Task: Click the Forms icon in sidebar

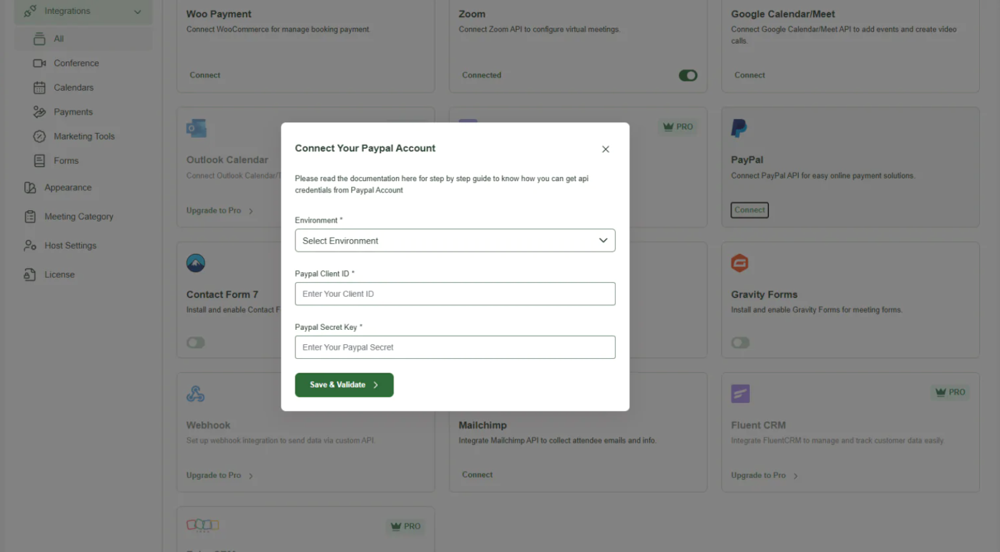Action: (39, 161)
